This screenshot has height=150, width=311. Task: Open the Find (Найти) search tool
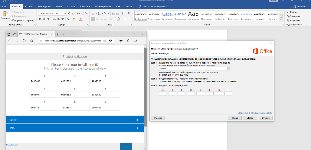click(x=292, y=12)
